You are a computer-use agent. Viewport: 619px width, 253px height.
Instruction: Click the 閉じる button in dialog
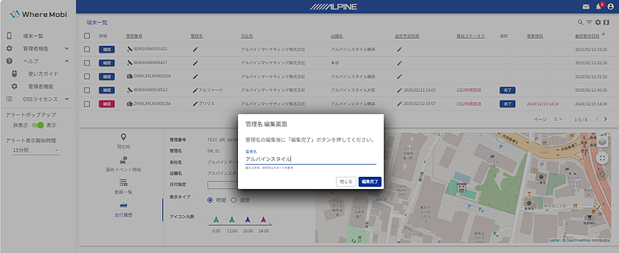pos(346,182)
